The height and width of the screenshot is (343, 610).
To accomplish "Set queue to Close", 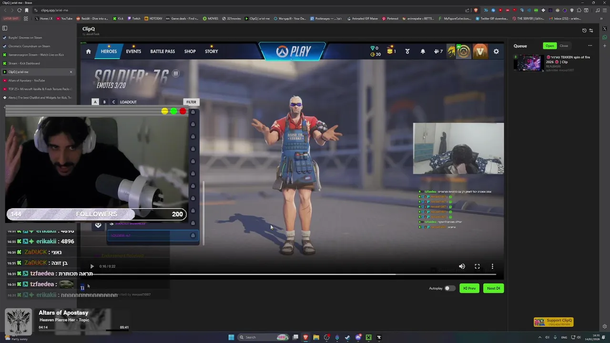I will point(564,46).
